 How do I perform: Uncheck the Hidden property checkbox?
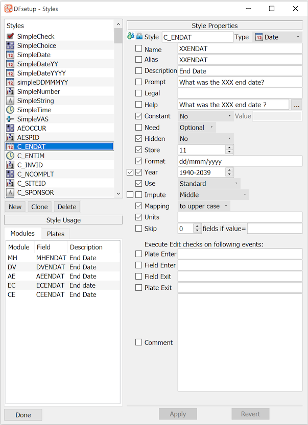click(x=138, y=139)
